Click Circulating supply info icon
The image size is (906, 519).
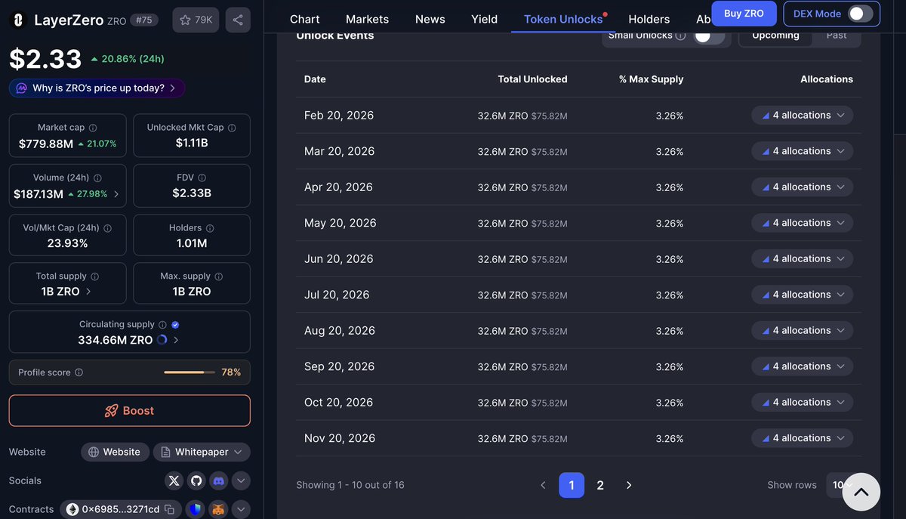tap(162, 325)
